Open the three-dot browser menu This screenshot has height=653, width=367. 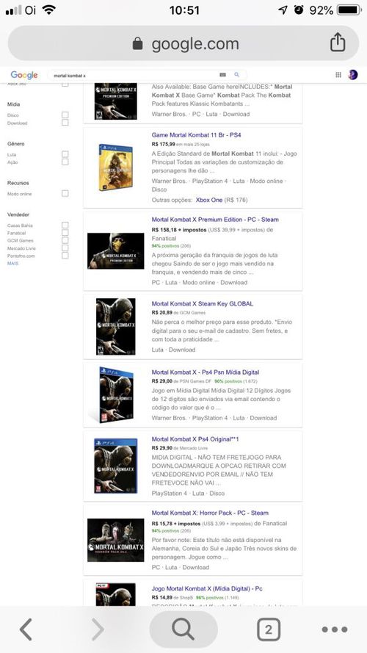point(335,629)
